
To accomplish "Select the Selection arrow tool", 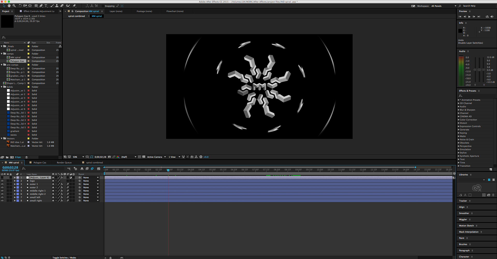I will pyautogui.click(x=4, y=6).
